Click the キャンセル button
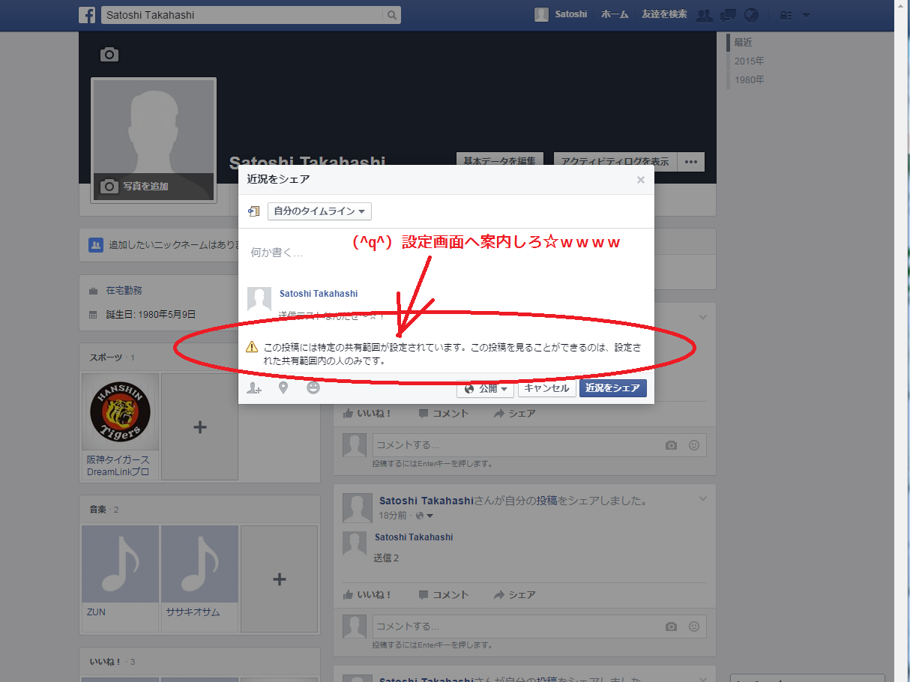Viewport: 910px width, 682px height. tap(546, 388)
